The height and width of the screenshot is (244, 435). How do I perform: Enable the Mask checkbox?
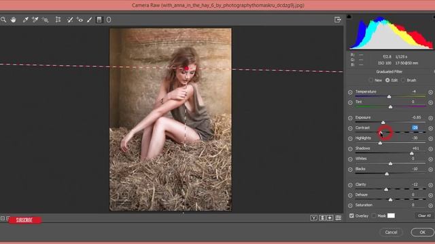pos(374,216)
